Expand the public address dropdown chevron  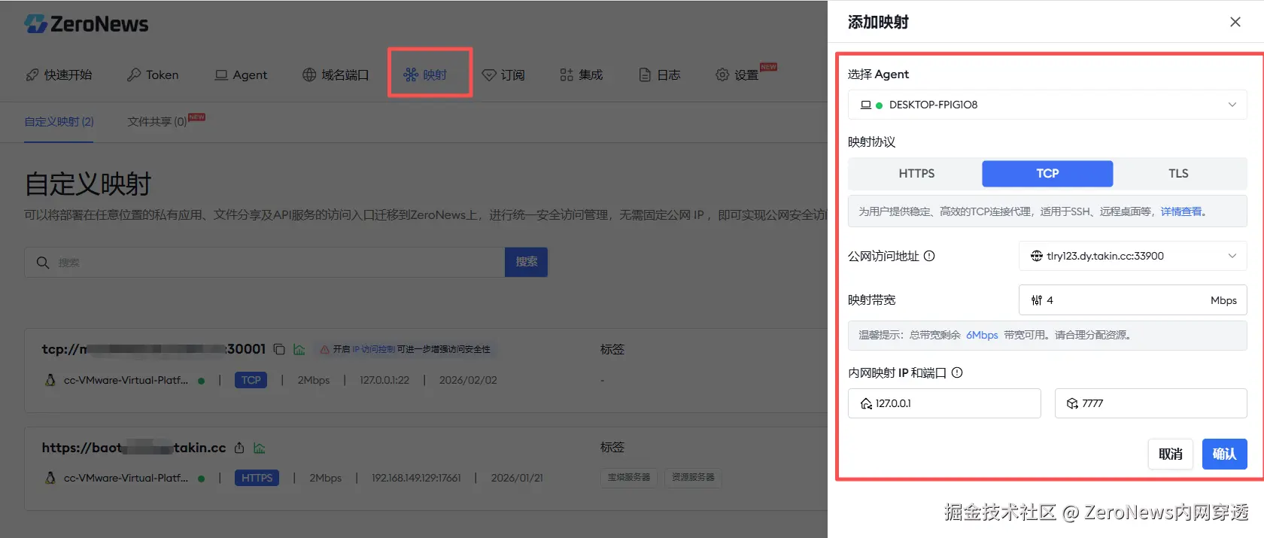coord(1232,256)
